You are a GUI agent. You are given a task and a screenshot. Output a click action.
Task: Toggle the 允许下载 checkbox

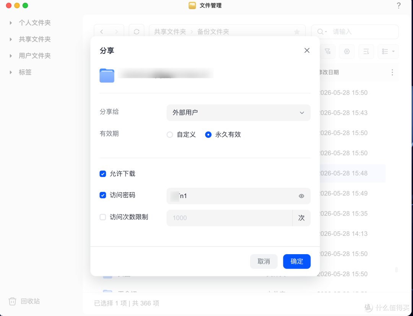(x=103, y=174)
